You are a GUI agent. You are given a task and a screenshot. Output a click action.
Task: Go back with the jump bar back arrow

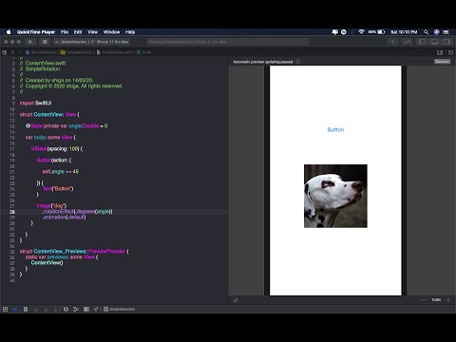pyautogui.click(x=13, y=52)
